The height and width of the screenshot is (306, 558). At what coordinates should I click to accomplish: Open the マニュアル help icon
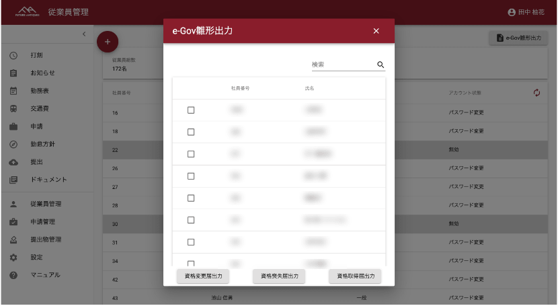(13, 276)
